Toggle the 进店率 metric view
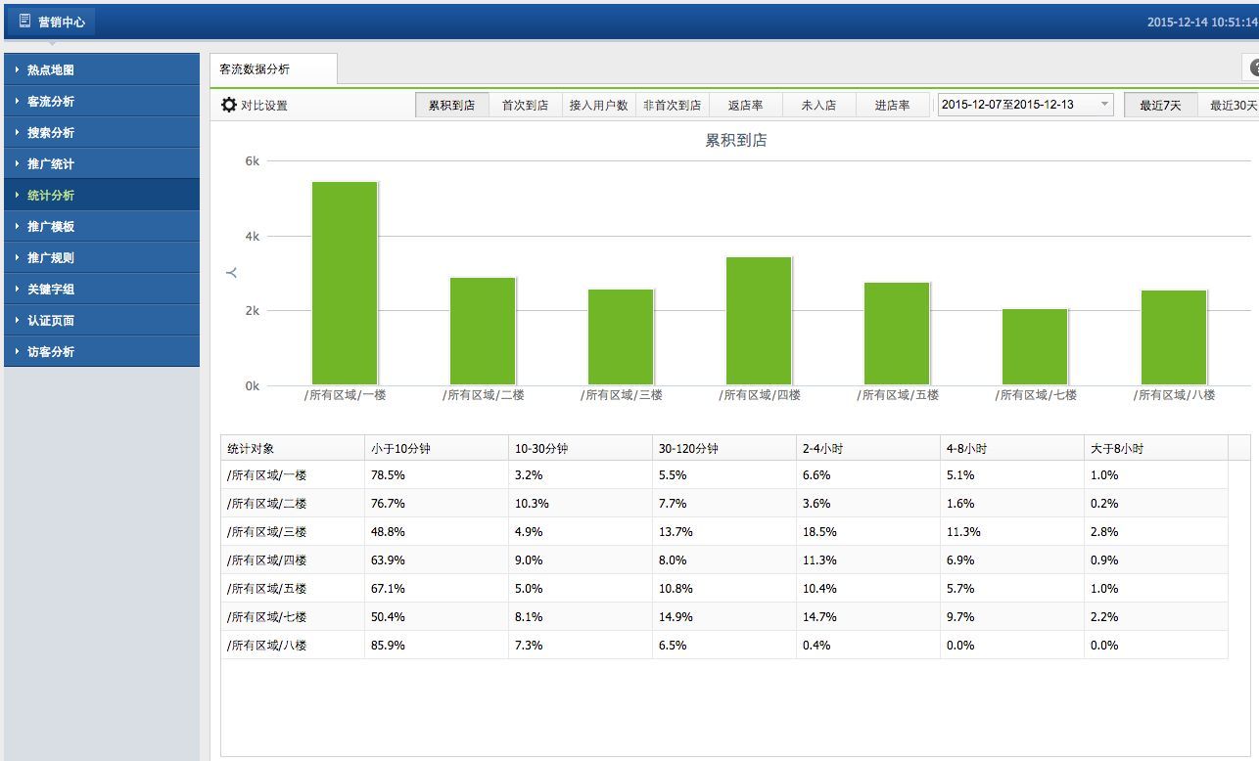 [x=892, y=105]
